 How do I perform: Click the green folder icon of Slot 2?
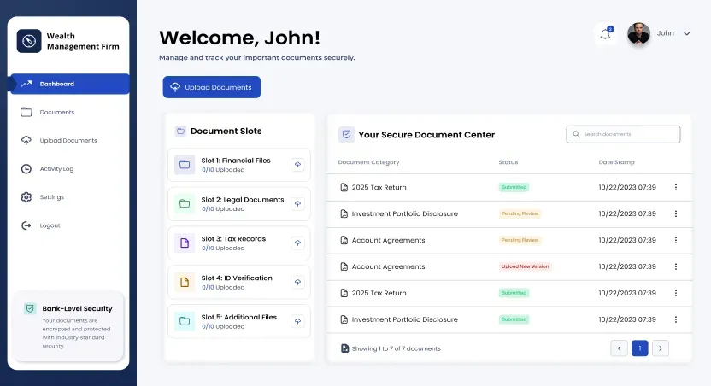[x=185, y=204]
